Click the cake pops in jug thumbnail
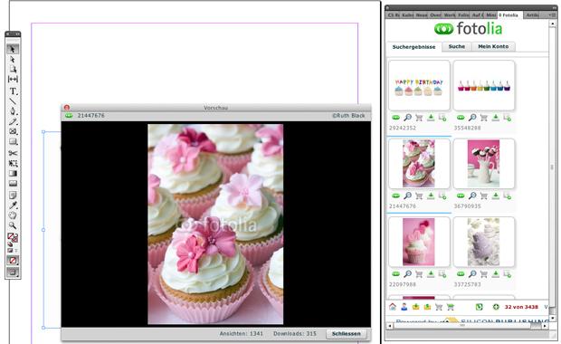The height and width of the screenshot is (344, 561). coord(484,164)
